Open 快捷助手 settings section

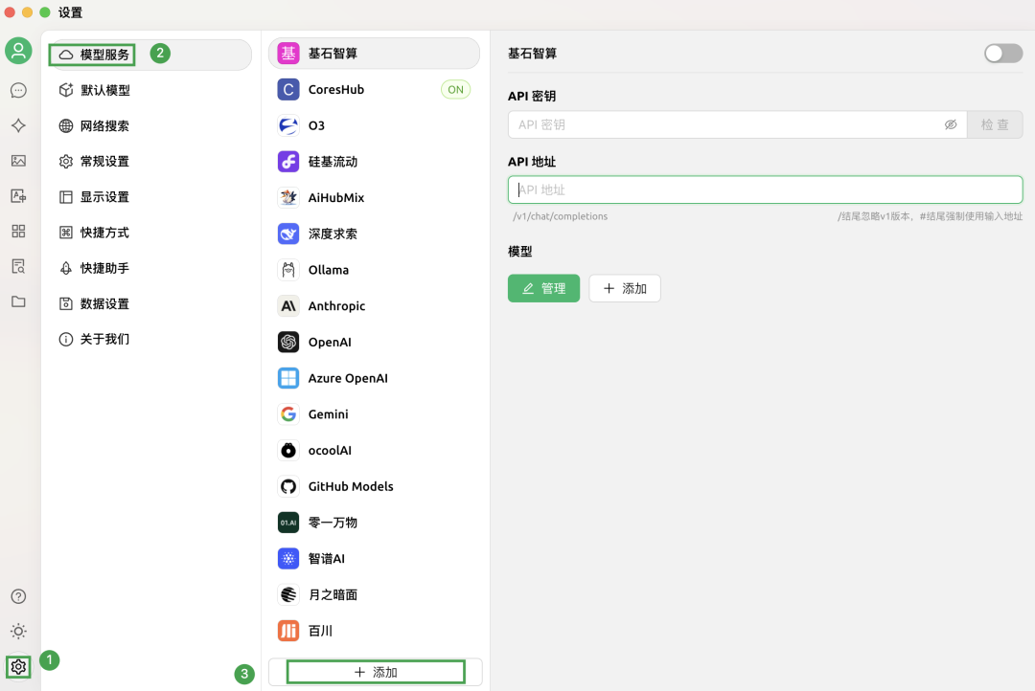[x=149, y=268]
